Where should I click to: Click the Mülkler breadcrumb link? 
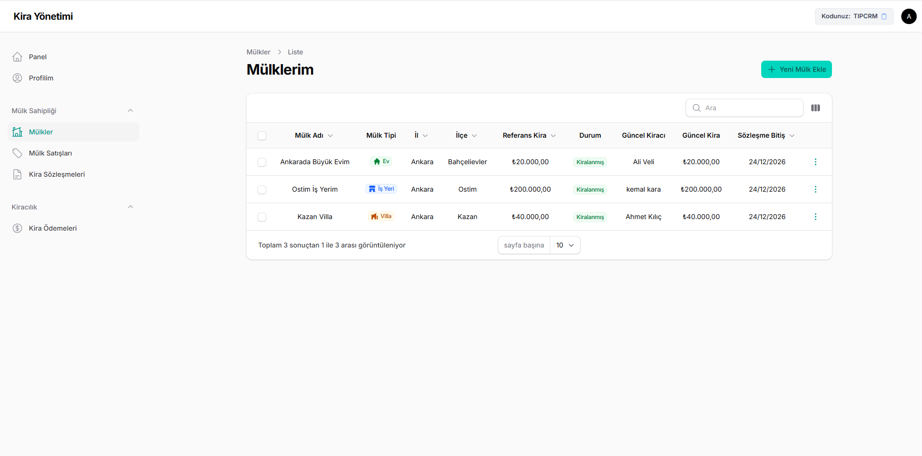[x=258, y=52]
